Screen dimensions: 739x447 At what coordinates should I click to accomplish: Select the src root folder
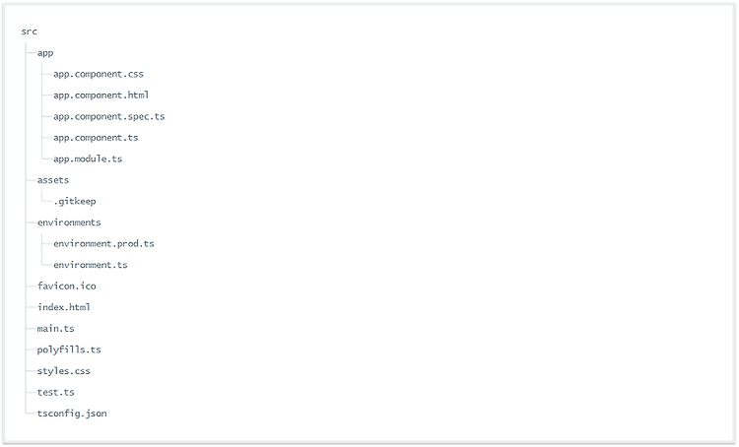(x=30, y=32)
